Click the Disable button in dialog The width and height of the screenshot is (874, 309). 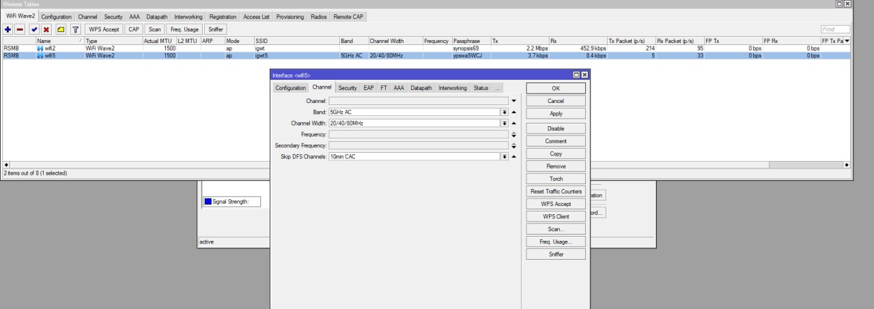click(556, 128)
